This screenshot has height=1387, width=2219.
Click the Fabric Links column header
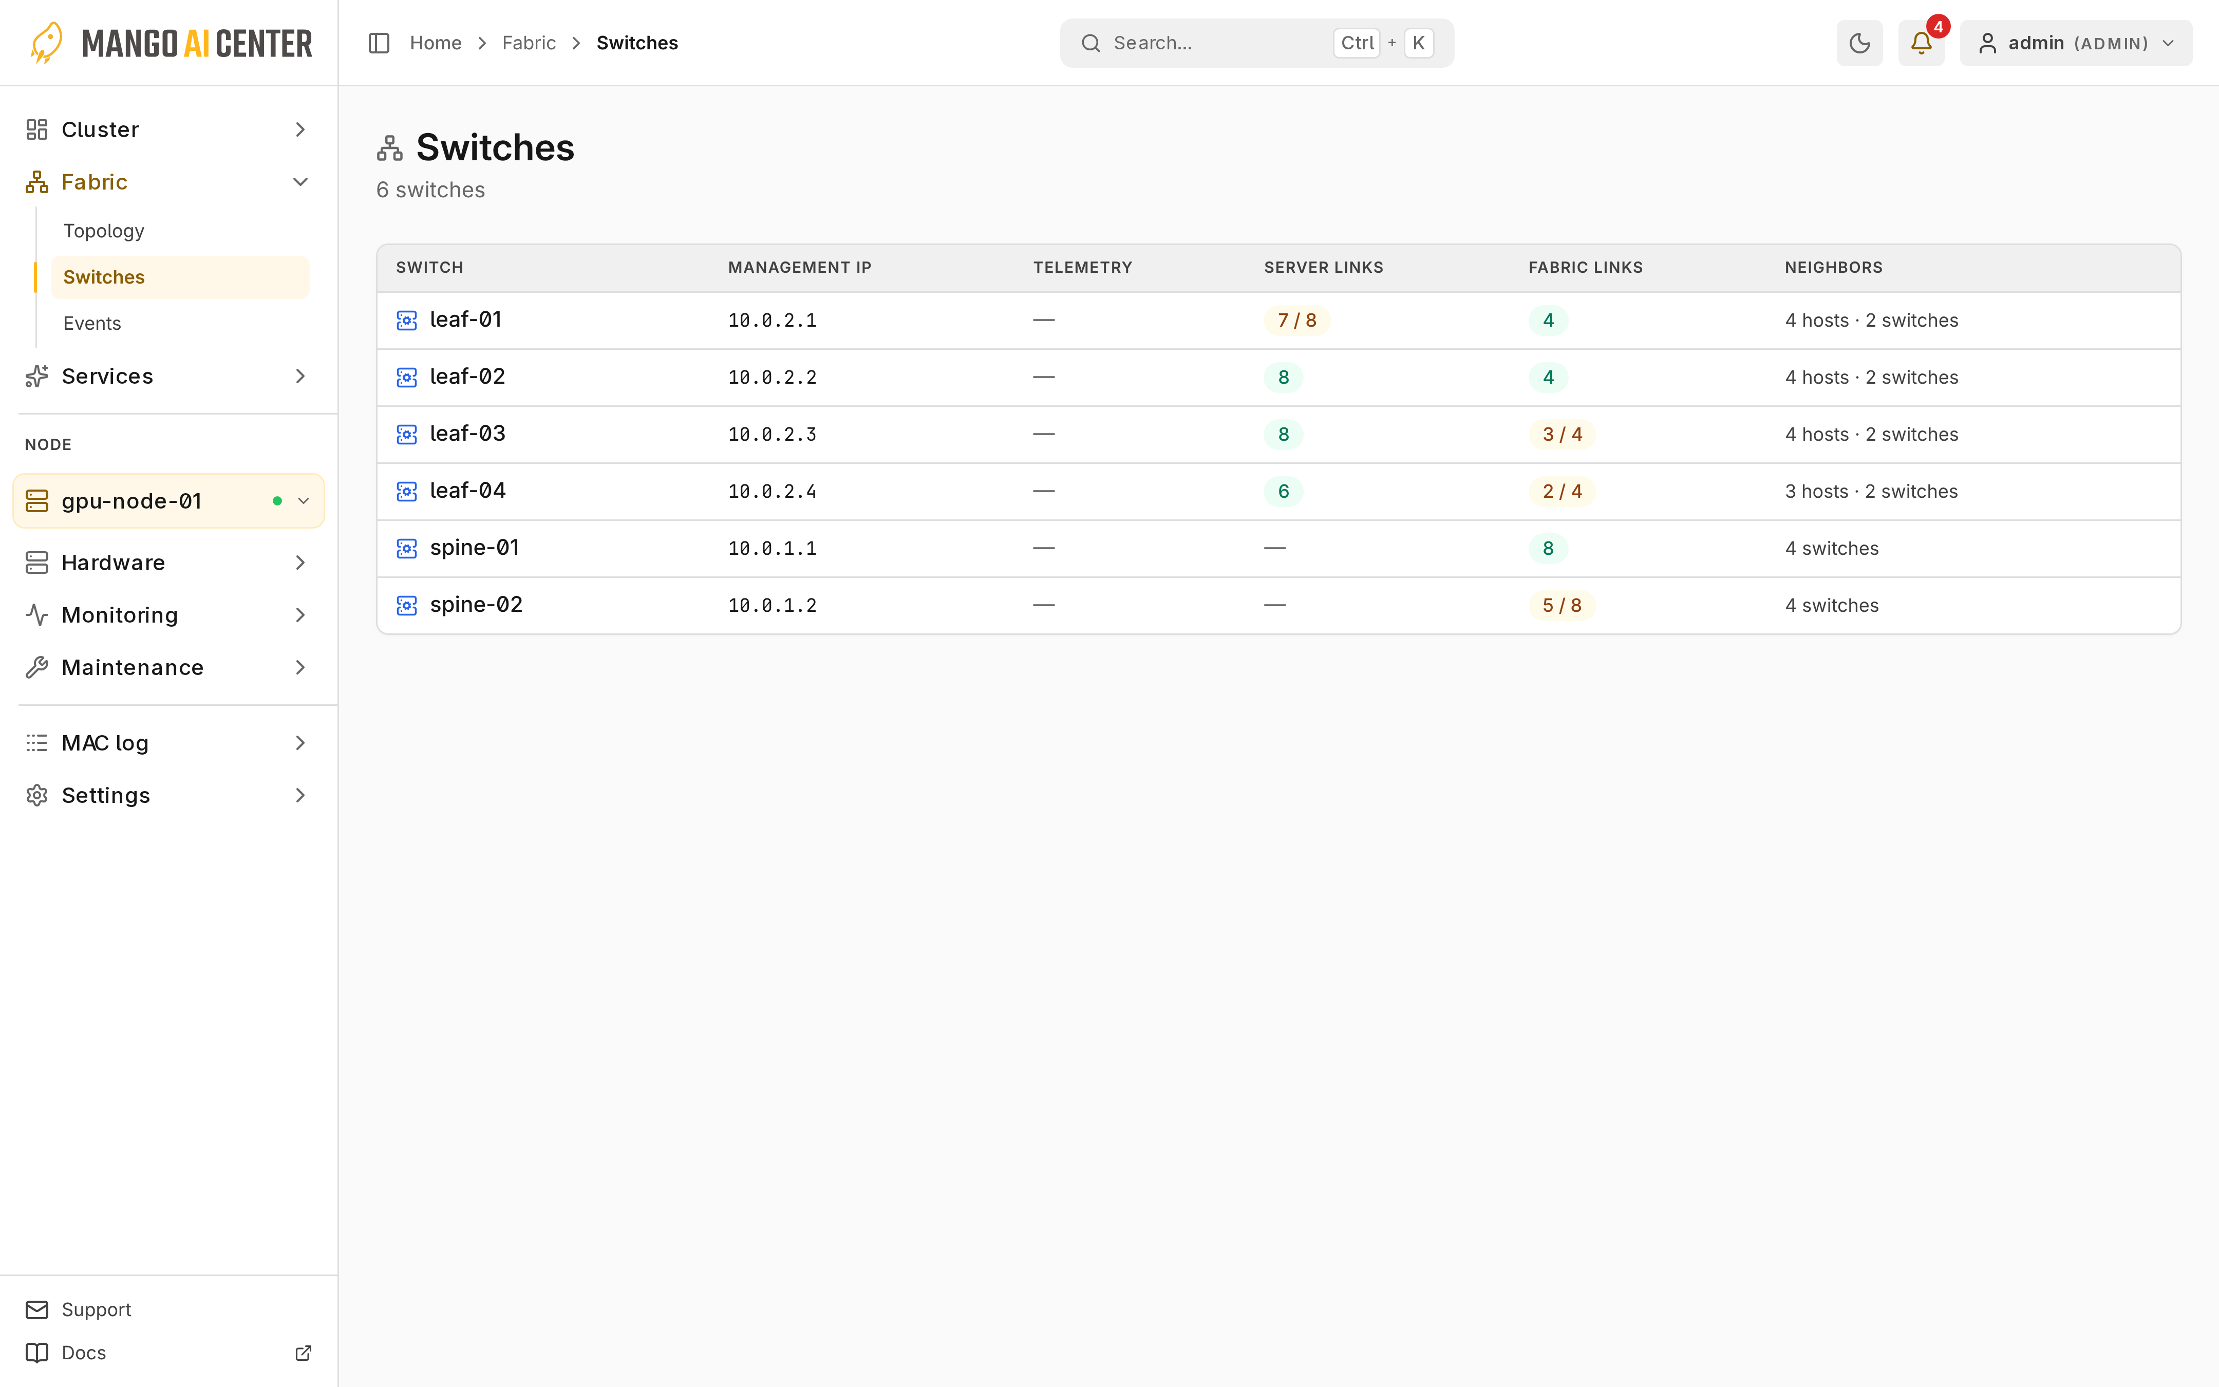1585,268
